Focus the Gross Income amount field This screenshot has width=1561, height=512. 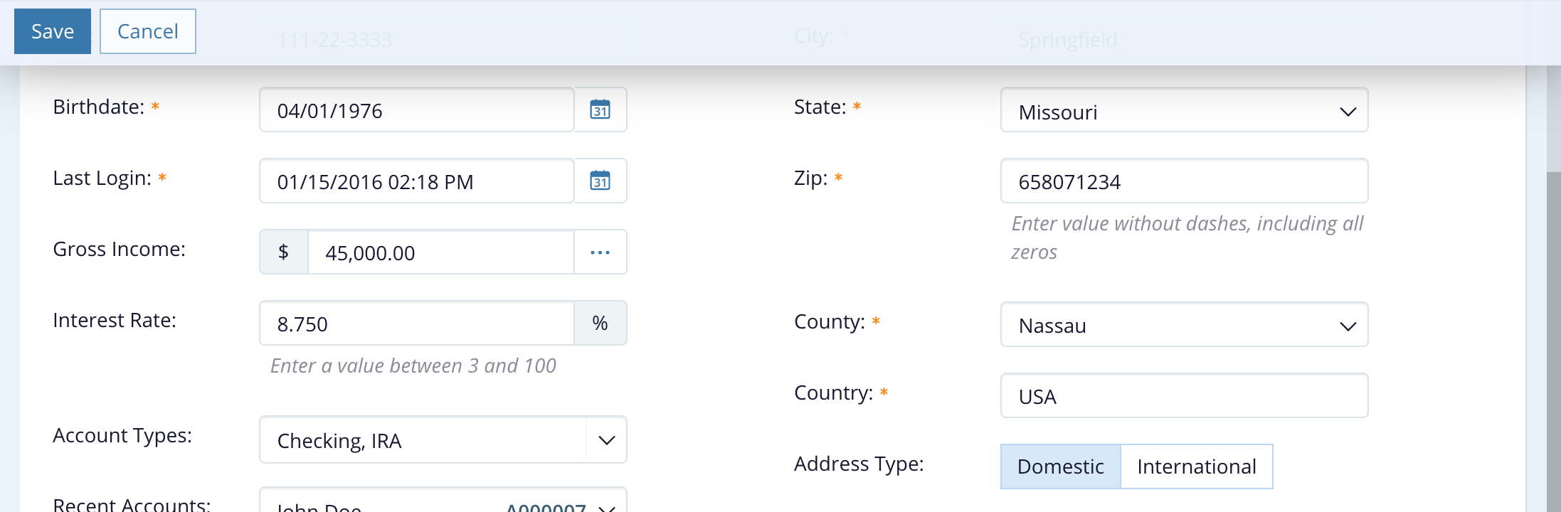pyautogui.click(x=440, y=252)
